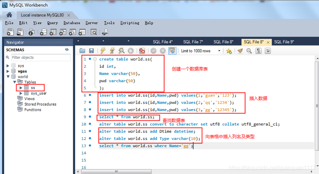Click the line 'select * from world.ss;'
Screen dimensions: 319x174
click(x=127, y=117)
